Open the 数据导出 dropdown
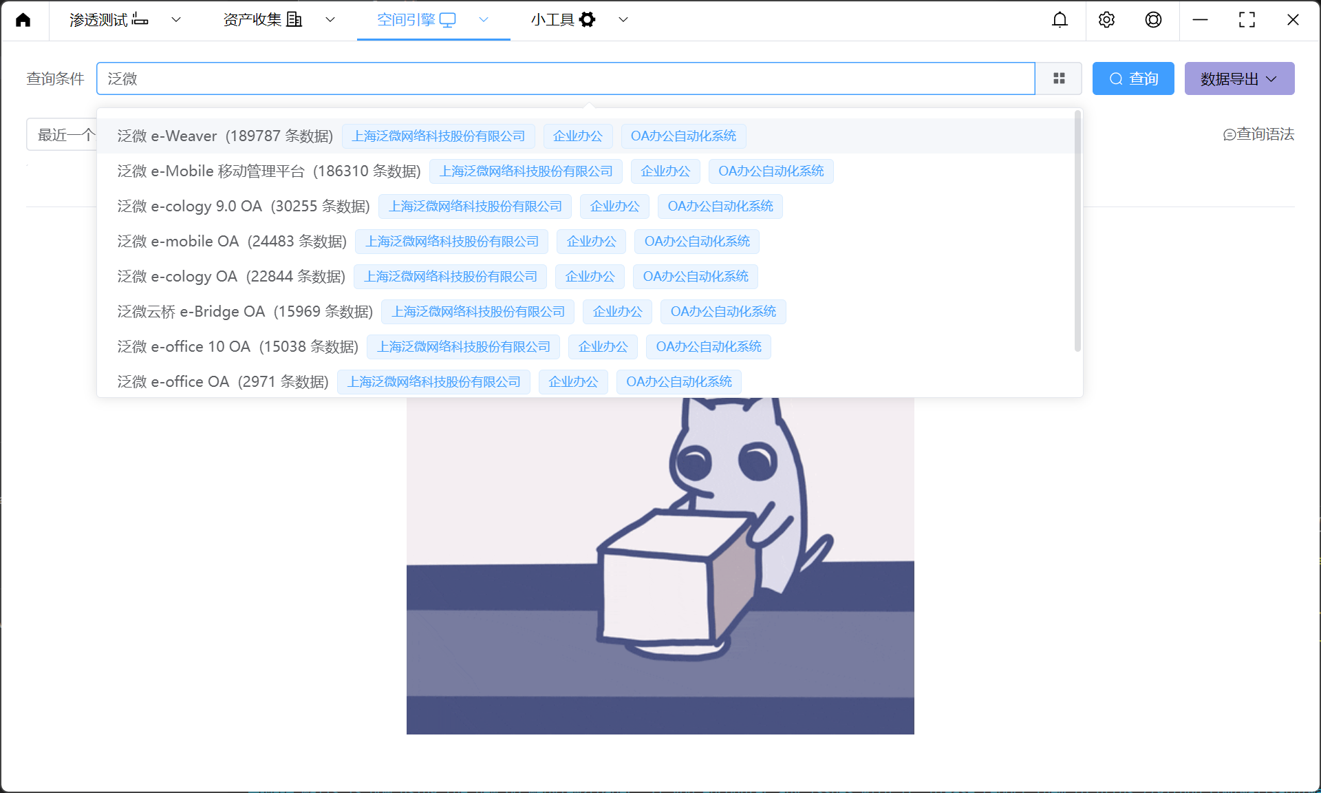The width and height of the screenshot is (1321, 793). coord(1239,78)
